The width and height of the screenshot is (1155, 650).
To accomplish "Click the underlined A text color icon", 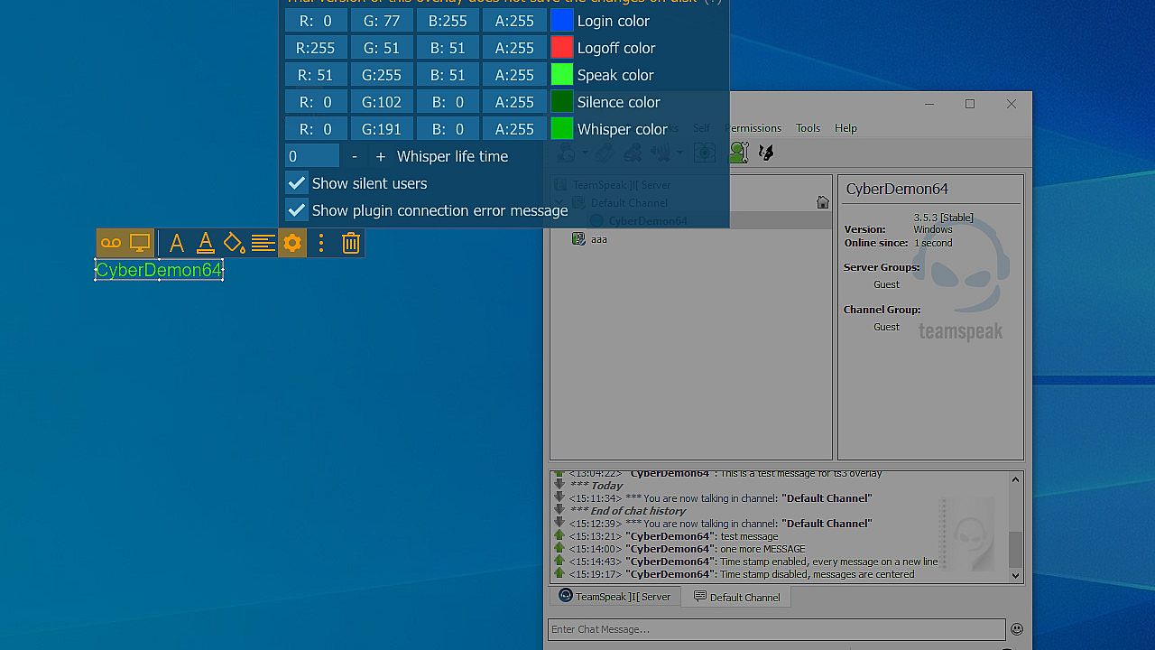I will click(x=206, y=243).
